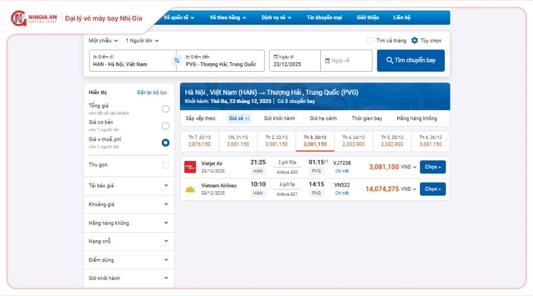The height and width of the screenshot is (296, 533).
Task: Click the Nhigia.vn logo
Action: (x=34, y=18)
